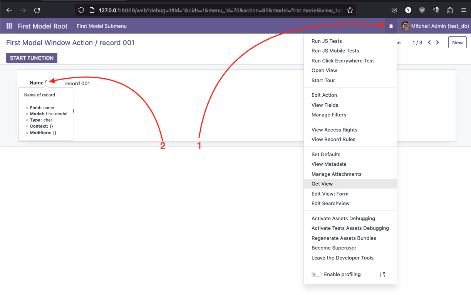Click the Name field input 'record 001'
471x295 pixels.
(253, 83)
